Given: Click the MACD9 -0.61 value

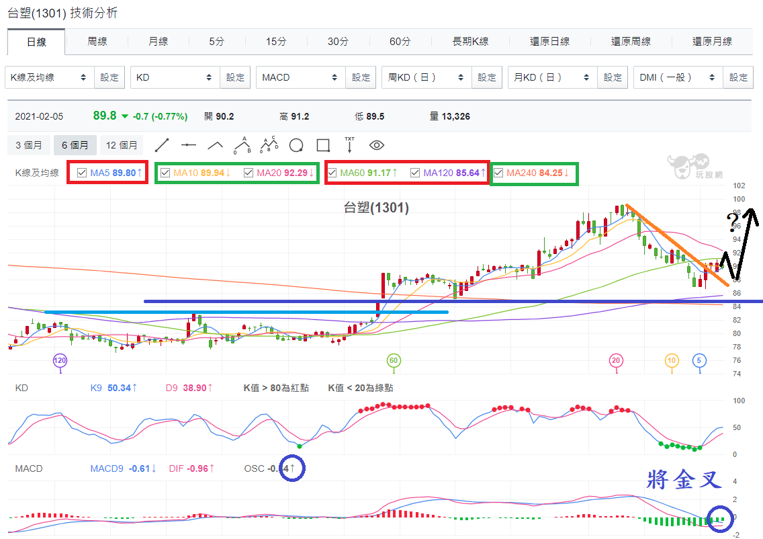Looking at the screenshot, I should 124,468.
